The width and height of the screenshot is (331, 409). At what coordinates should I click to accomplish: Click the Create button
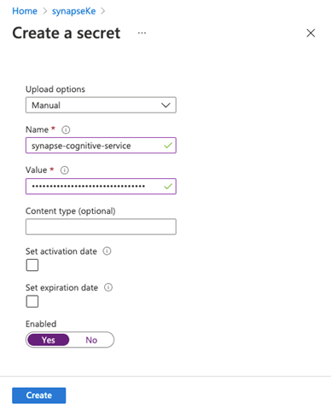(39, 395)
